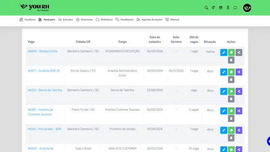Share vacancy #6877 Analista ADM JR
270x152 pixels.
click(239, 72)
